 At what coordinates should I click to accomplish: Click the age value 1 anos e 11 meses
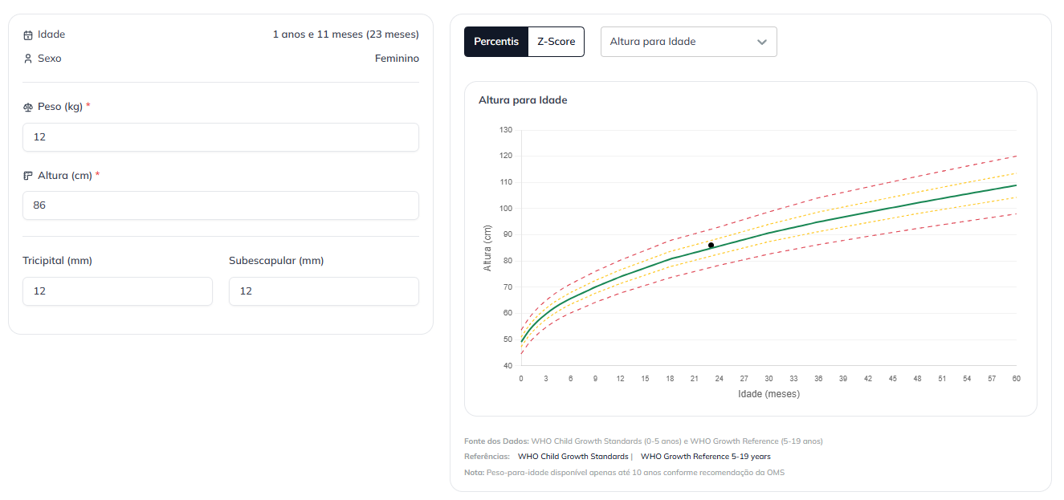pos(345,35)
